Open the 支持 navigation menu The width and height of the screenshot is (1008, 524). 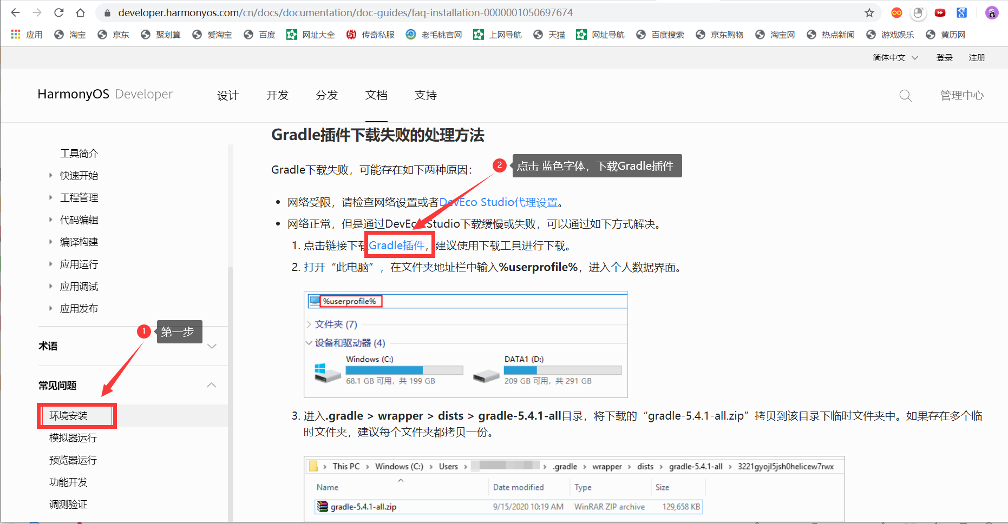[426, 95]
